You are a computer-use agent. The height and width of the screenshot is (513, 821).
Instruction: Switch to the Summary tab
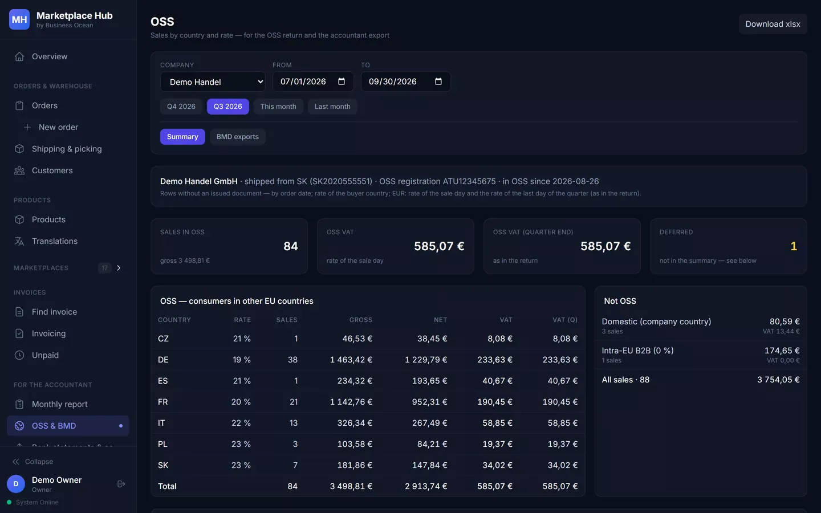pyautogui.click(x=182, y=137)
